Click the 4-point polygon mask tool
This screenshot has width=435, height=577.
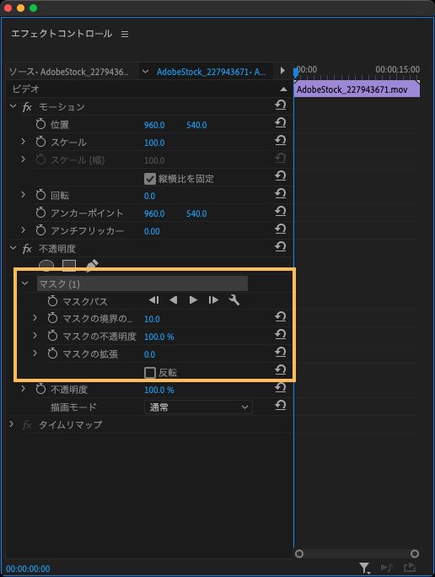point(69,265)
